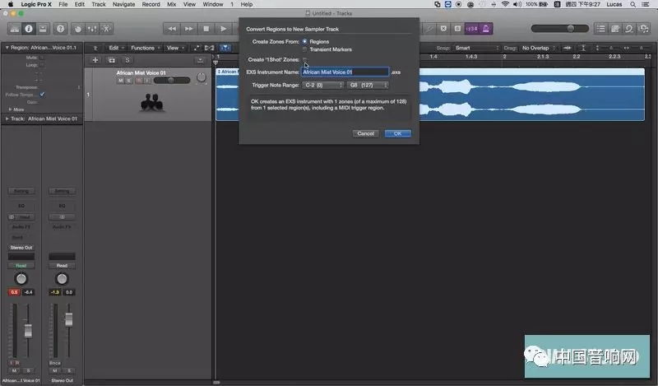Click the two-singers track icon
The width and height of the screenshot is (658, 386).
(x=152, y=103)
